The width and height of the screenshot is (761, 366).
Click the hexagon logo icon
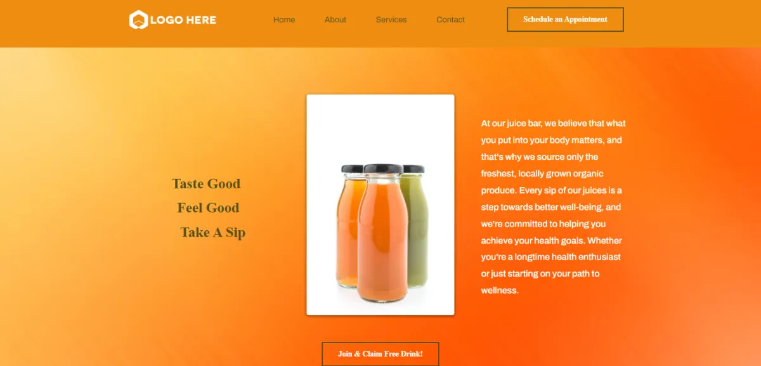click(138, 20)
